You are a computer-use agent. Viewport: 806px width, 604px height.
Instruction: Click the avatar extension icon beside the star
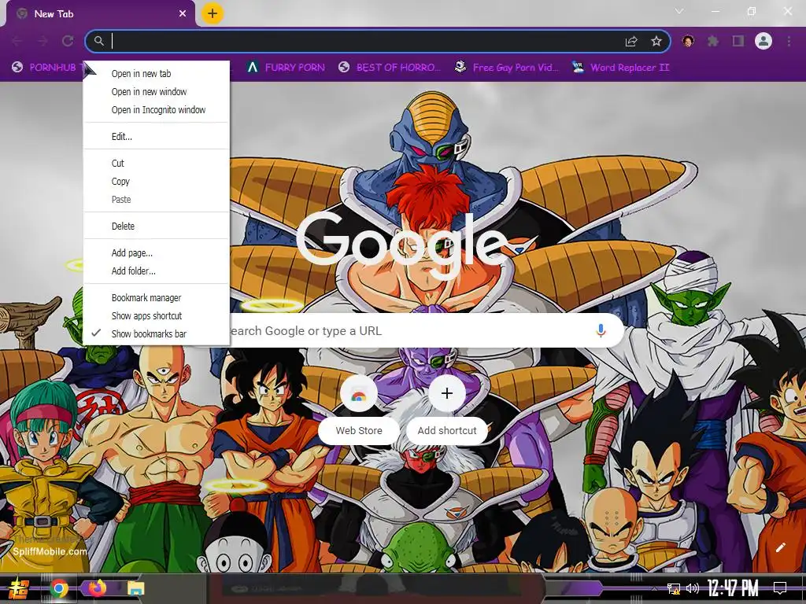[688, 41]
